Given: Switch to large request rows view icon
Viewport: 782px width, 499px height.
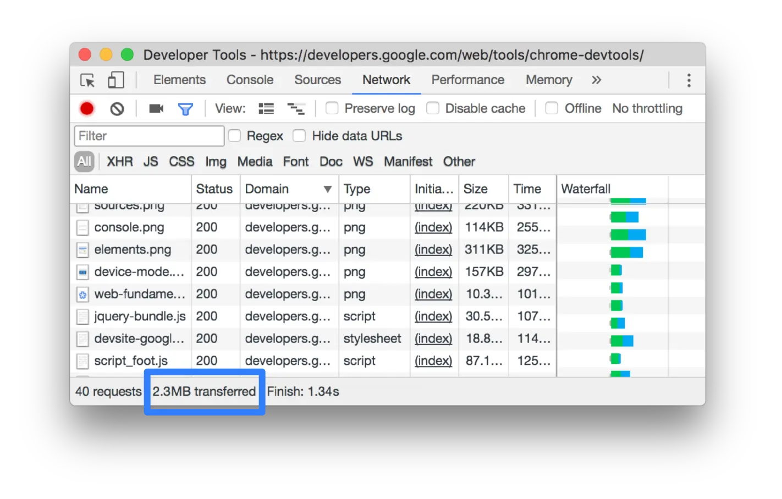Looking at the screenshot, I should (x=266, y=109).
